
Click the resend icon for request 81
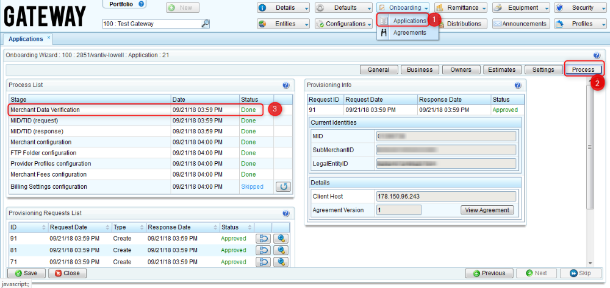(263, 250)
